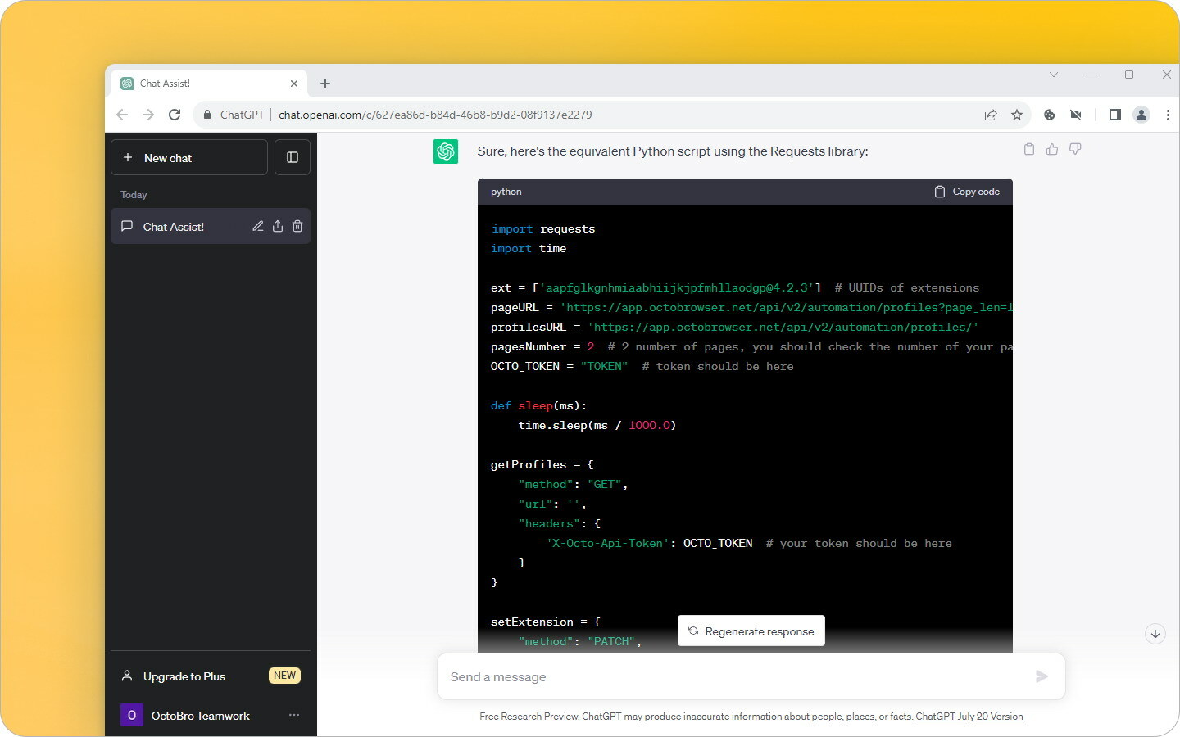Viewport: 1180px width, 737px height.
Task: Open the ChatGPT July 20 Version link
Action: pos(969,716)
